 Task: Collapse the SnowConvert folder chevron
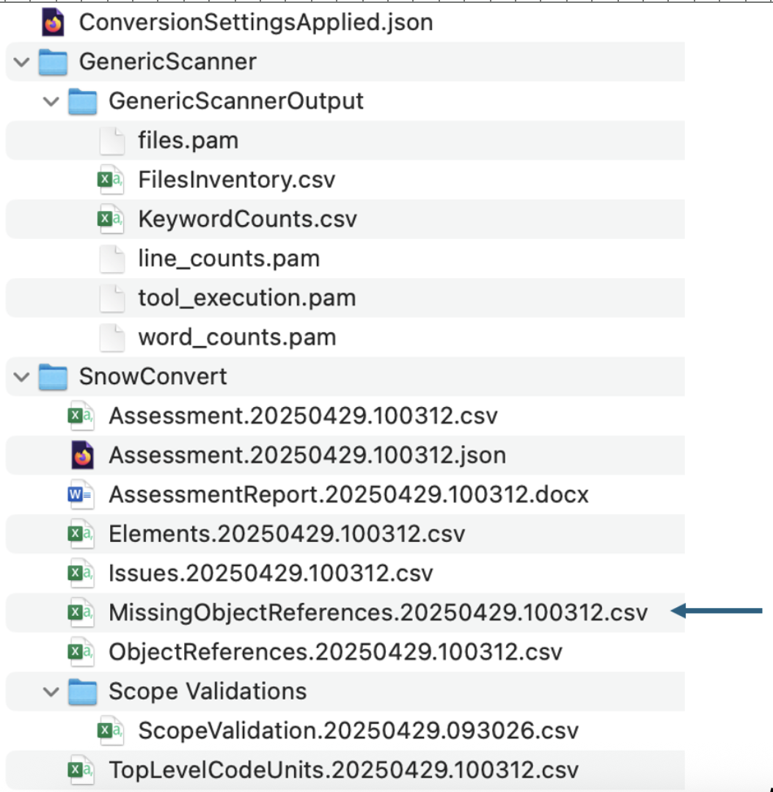pyautogui.click(x=22, y=377)
